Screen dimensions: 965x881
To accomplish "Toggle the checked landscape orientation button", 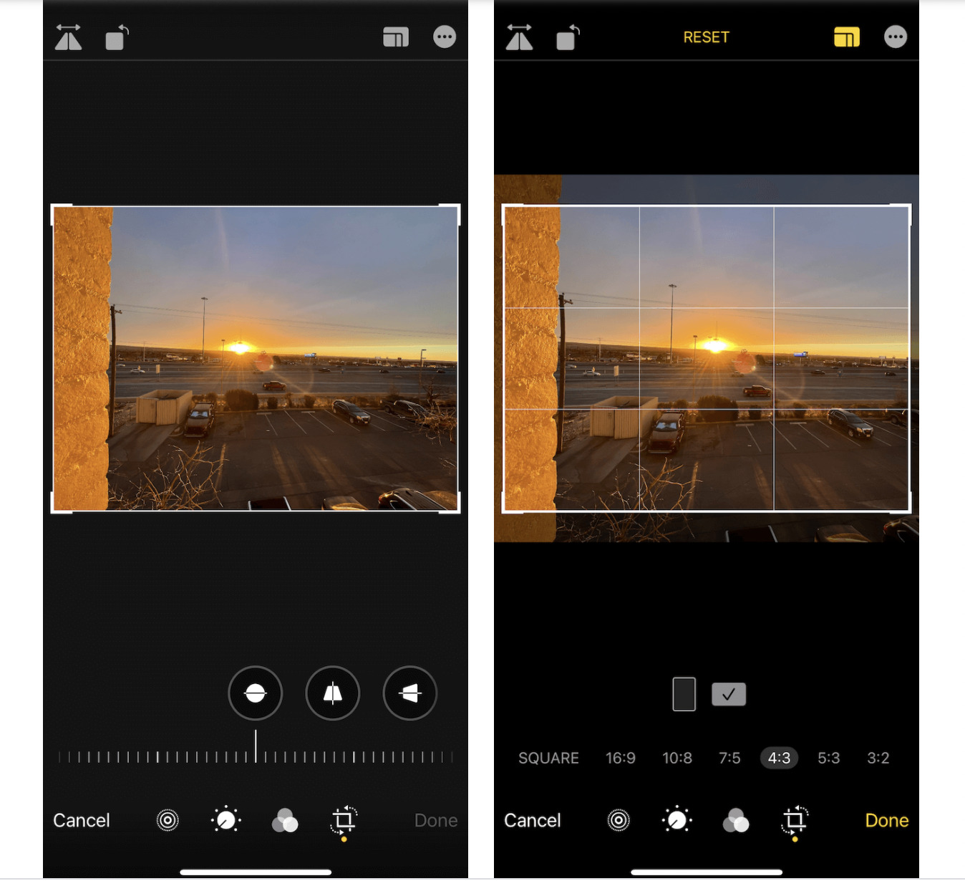I will (x=729, y=694).
